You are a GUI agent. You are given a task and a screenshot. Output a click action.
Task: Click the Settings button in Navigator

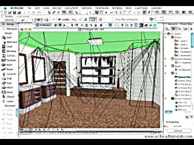tap(178, 131)
